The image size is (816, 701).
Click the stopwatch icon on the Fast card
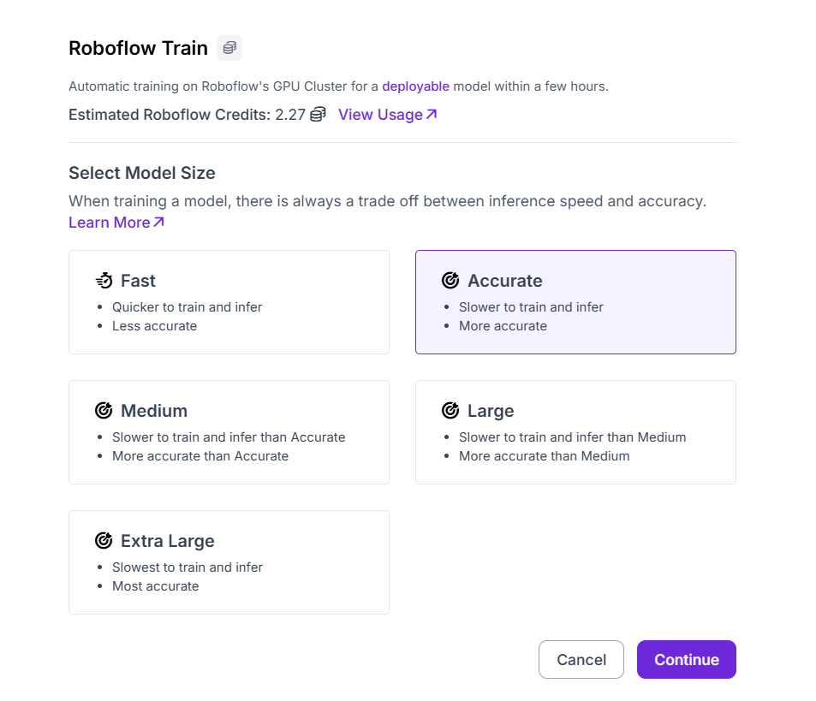tap(104, 281)
